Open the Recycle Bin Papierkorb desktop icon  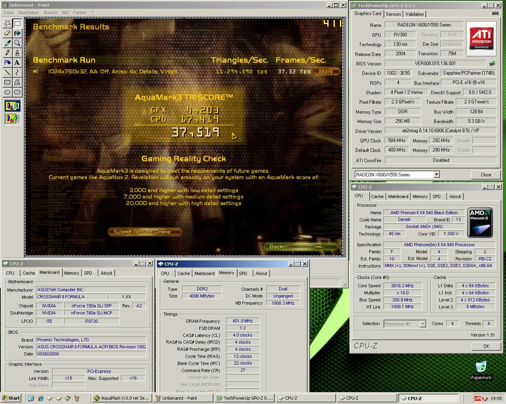click(481, 370)
